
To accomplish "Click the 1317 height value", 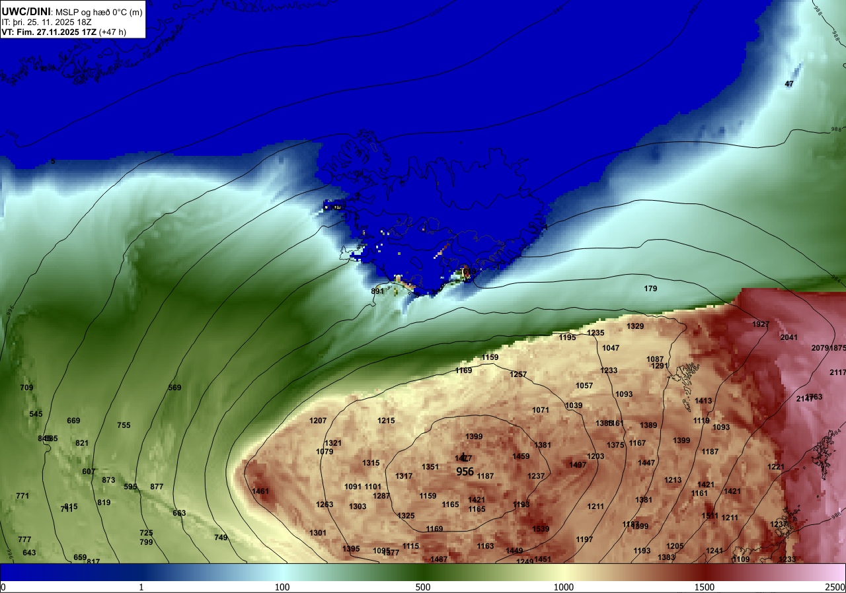I will 404,476.
